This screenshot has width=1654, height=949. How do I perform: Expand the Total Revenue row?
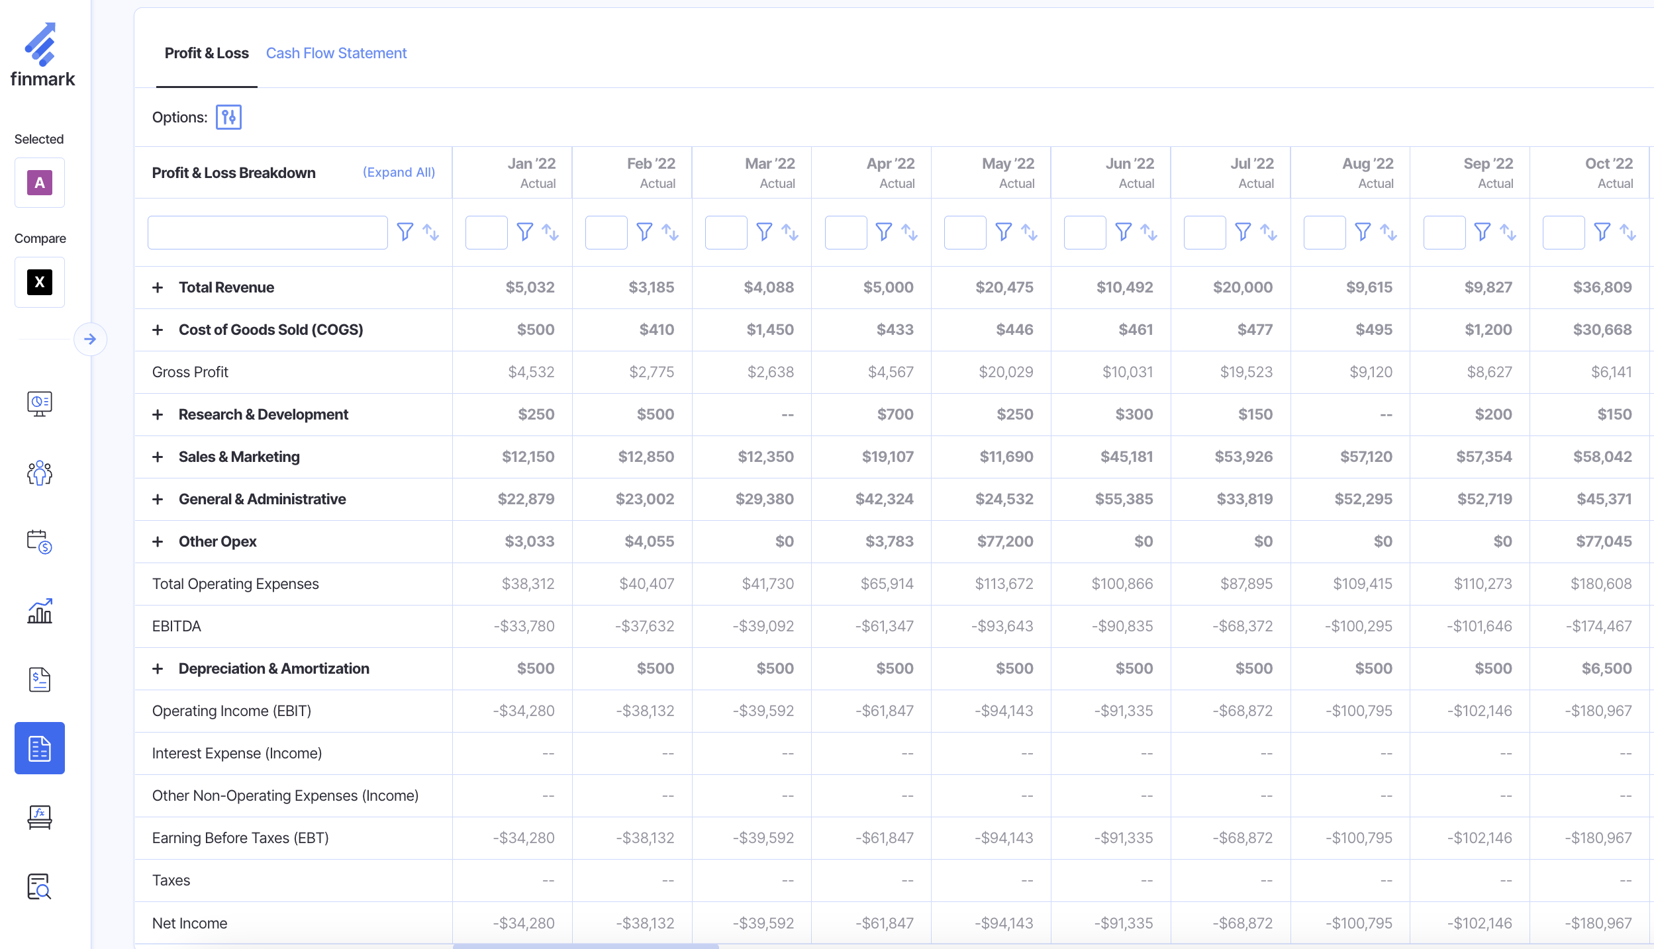tap(158, 287)
